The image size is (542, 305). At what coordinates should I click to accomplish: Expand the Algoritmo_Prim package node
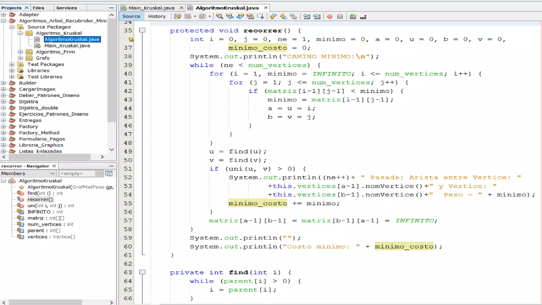tap(20, 52)
